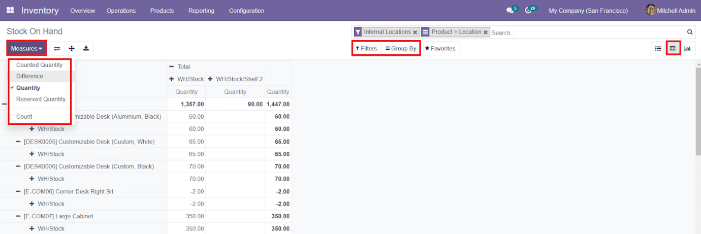Open the Reporting menu

201,11
